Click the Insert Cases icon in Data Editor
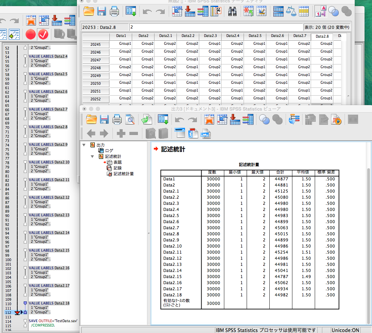Viewport: 372px width, 333px height. pos(248,11)
